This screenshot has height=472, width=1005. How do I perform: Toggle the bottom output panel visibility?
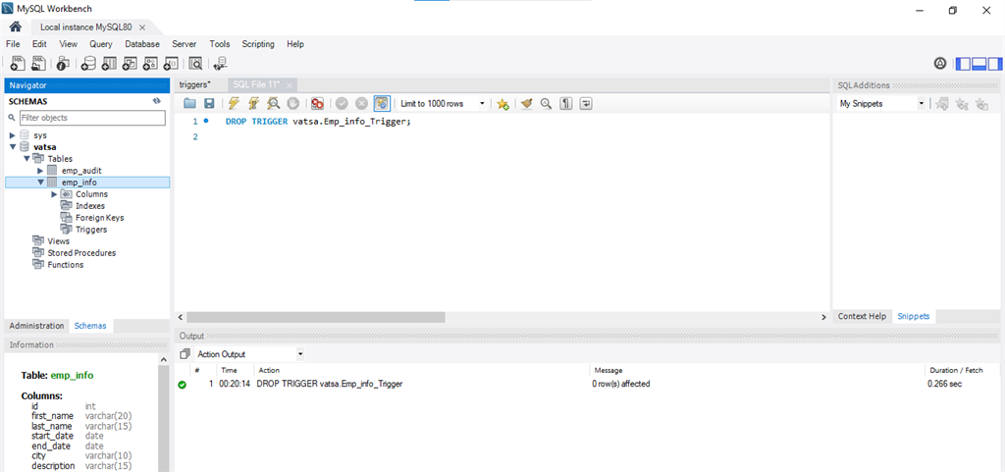click(979, 64)
